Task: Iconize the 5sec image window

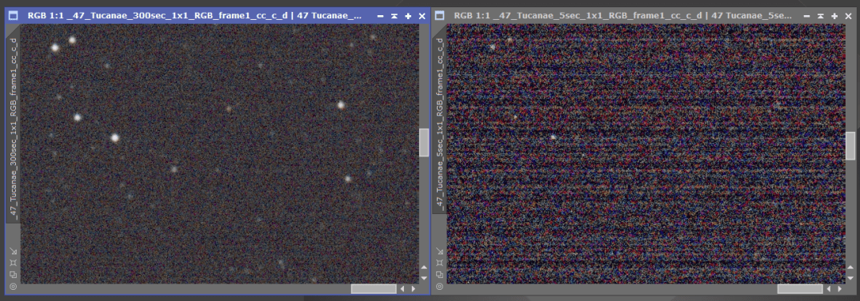Action: coord(806,17)
